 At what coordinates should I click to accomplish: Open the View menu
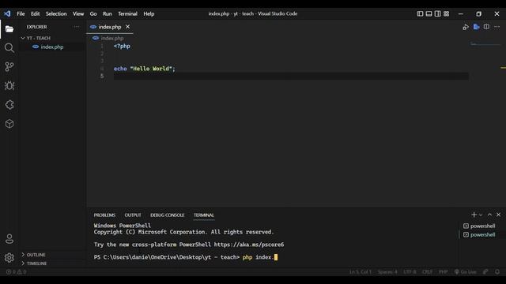[78, 14]
